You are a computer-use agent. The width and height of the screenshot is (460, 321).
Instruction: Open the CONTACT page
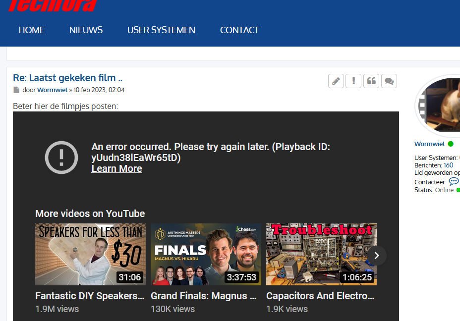click(x=239, y=30)
